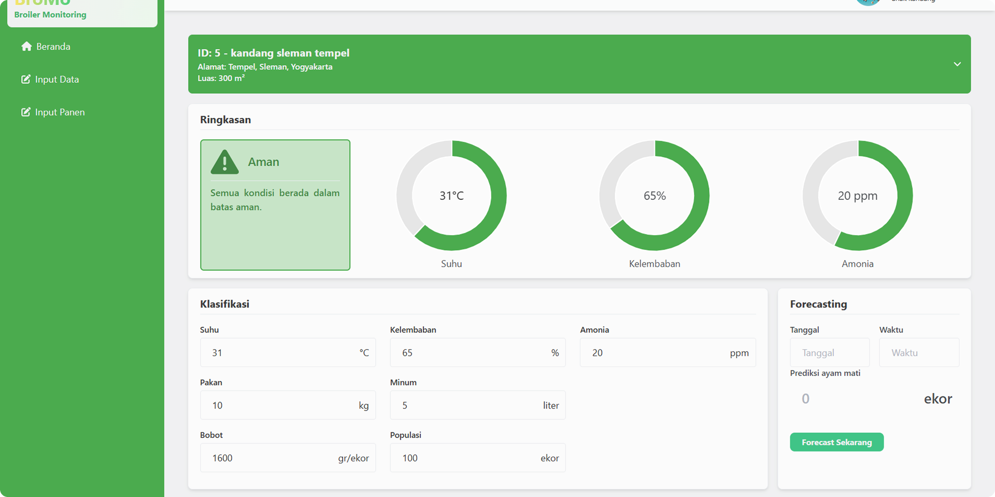
Task: Open the Tanggal date field
Action: point(830,353)
